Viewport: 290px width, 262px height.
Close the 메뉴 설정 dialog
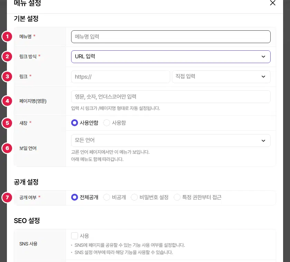click(273, 3)
